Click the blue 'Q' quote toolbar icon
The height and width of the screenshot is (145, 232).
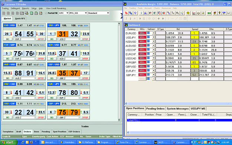[x=135, y=13]
